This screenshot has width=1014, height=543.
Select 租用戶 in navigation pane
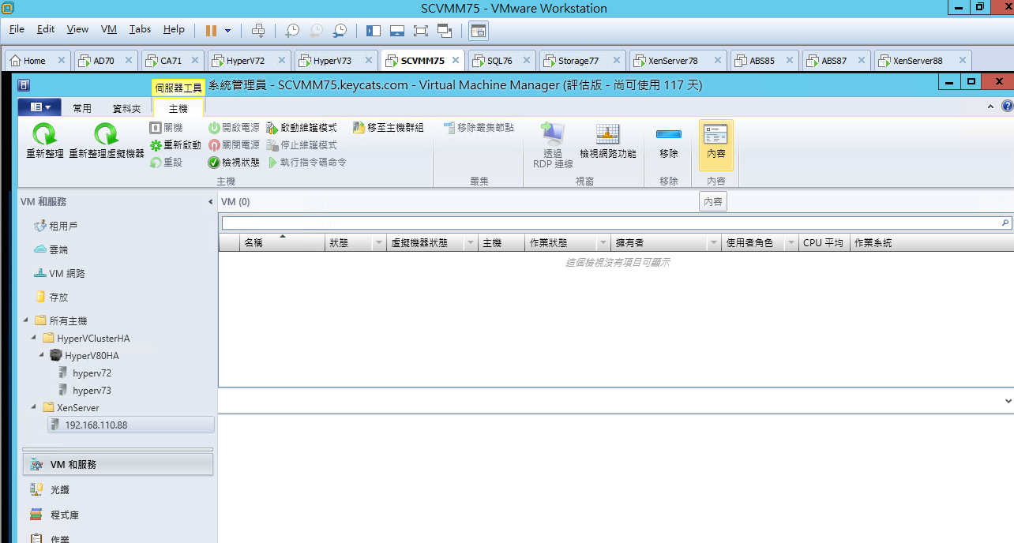63,226
